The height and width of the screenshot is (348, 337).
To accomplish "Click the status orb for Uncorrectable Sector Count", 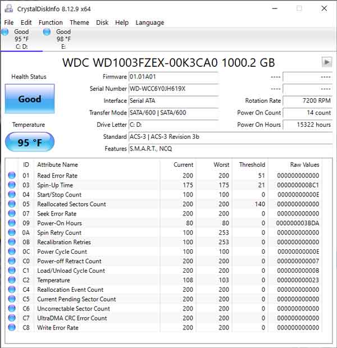I will pyautogui.click(x=12, y=309).
